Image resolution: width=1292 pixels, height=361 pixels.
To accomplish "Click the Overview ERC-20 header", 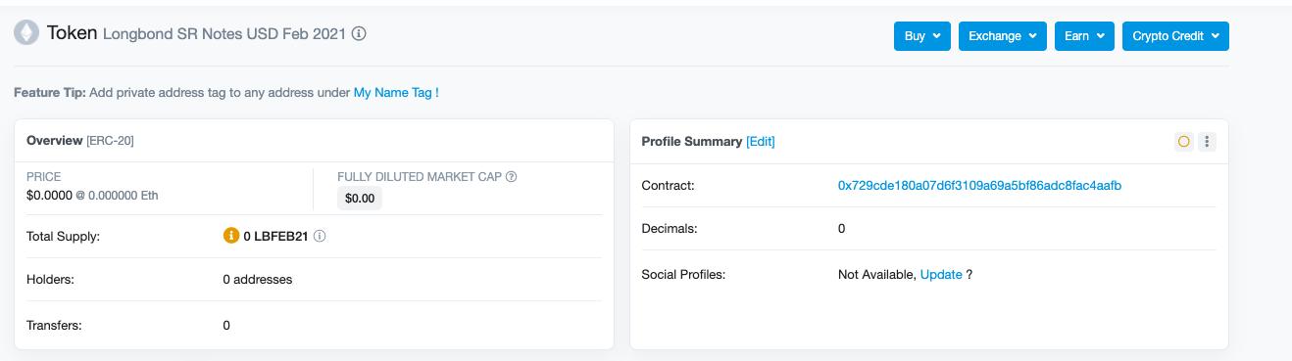I will (x=80, y=141).
